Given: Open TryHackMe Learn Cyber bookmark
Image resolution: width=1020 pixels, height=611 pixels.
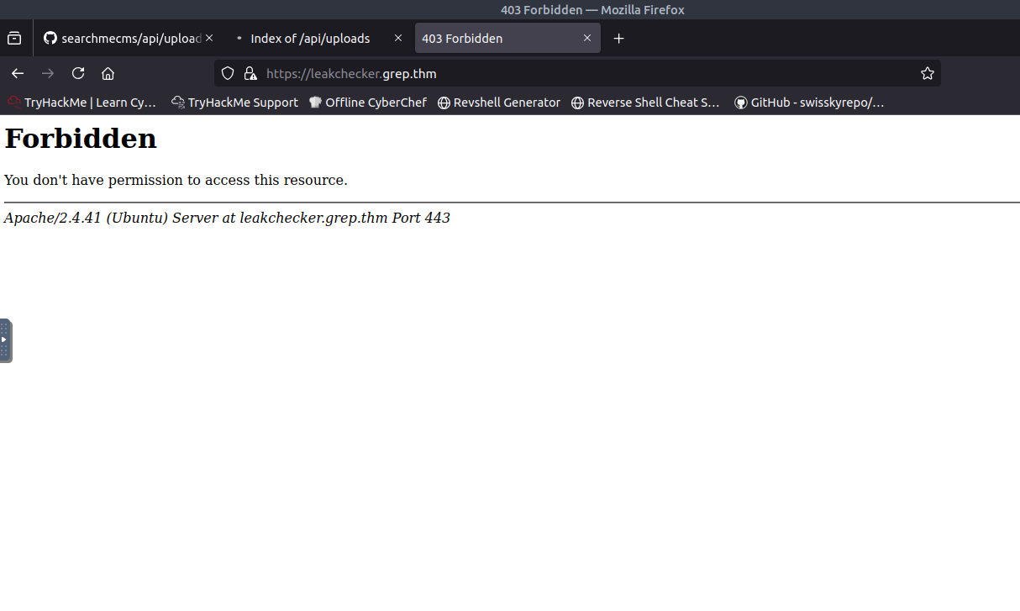Looking at the screenshot, I should 82,103.
